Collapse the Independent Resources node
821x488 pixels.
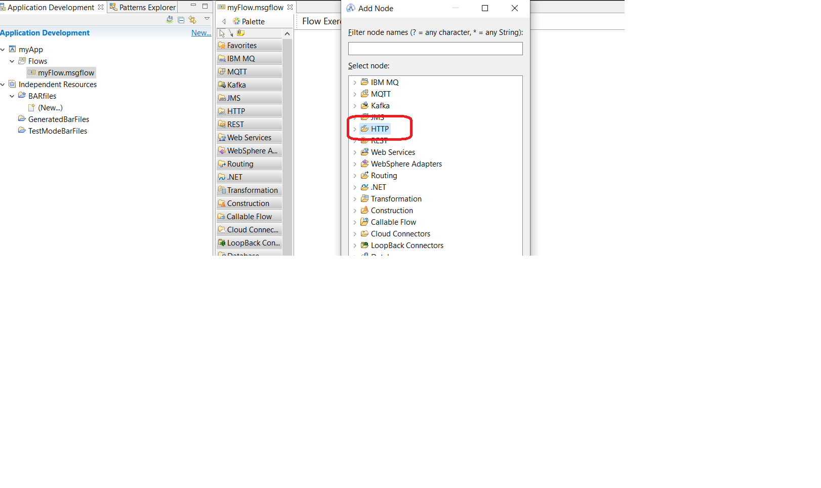pyautogui.click(x=3, y=85)
